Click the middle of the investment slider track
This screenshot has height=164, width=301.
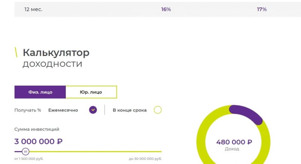tap(88, 152)
